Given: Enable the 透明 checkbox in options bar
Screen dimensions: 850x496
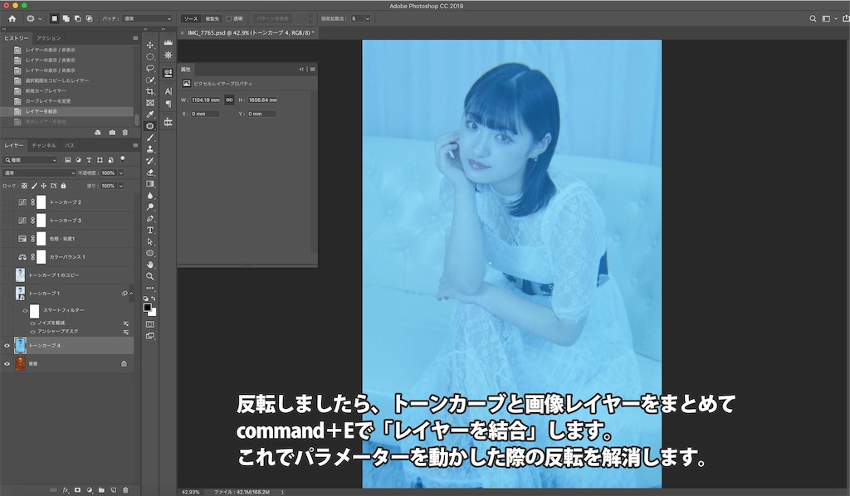Looking at the screenshot, I should [x=229, y=17].
